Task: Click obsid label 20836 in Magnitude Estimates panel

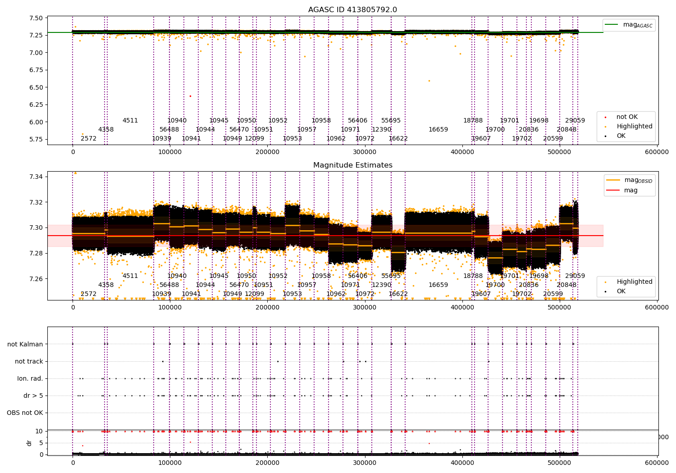Action: pos(529,285)
